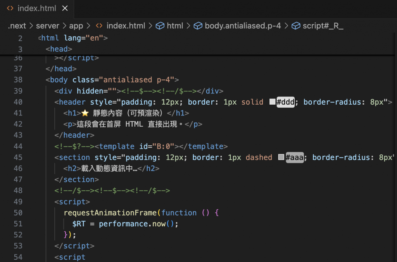Click the cube icon beside html breadcrumb

point(160,26)
